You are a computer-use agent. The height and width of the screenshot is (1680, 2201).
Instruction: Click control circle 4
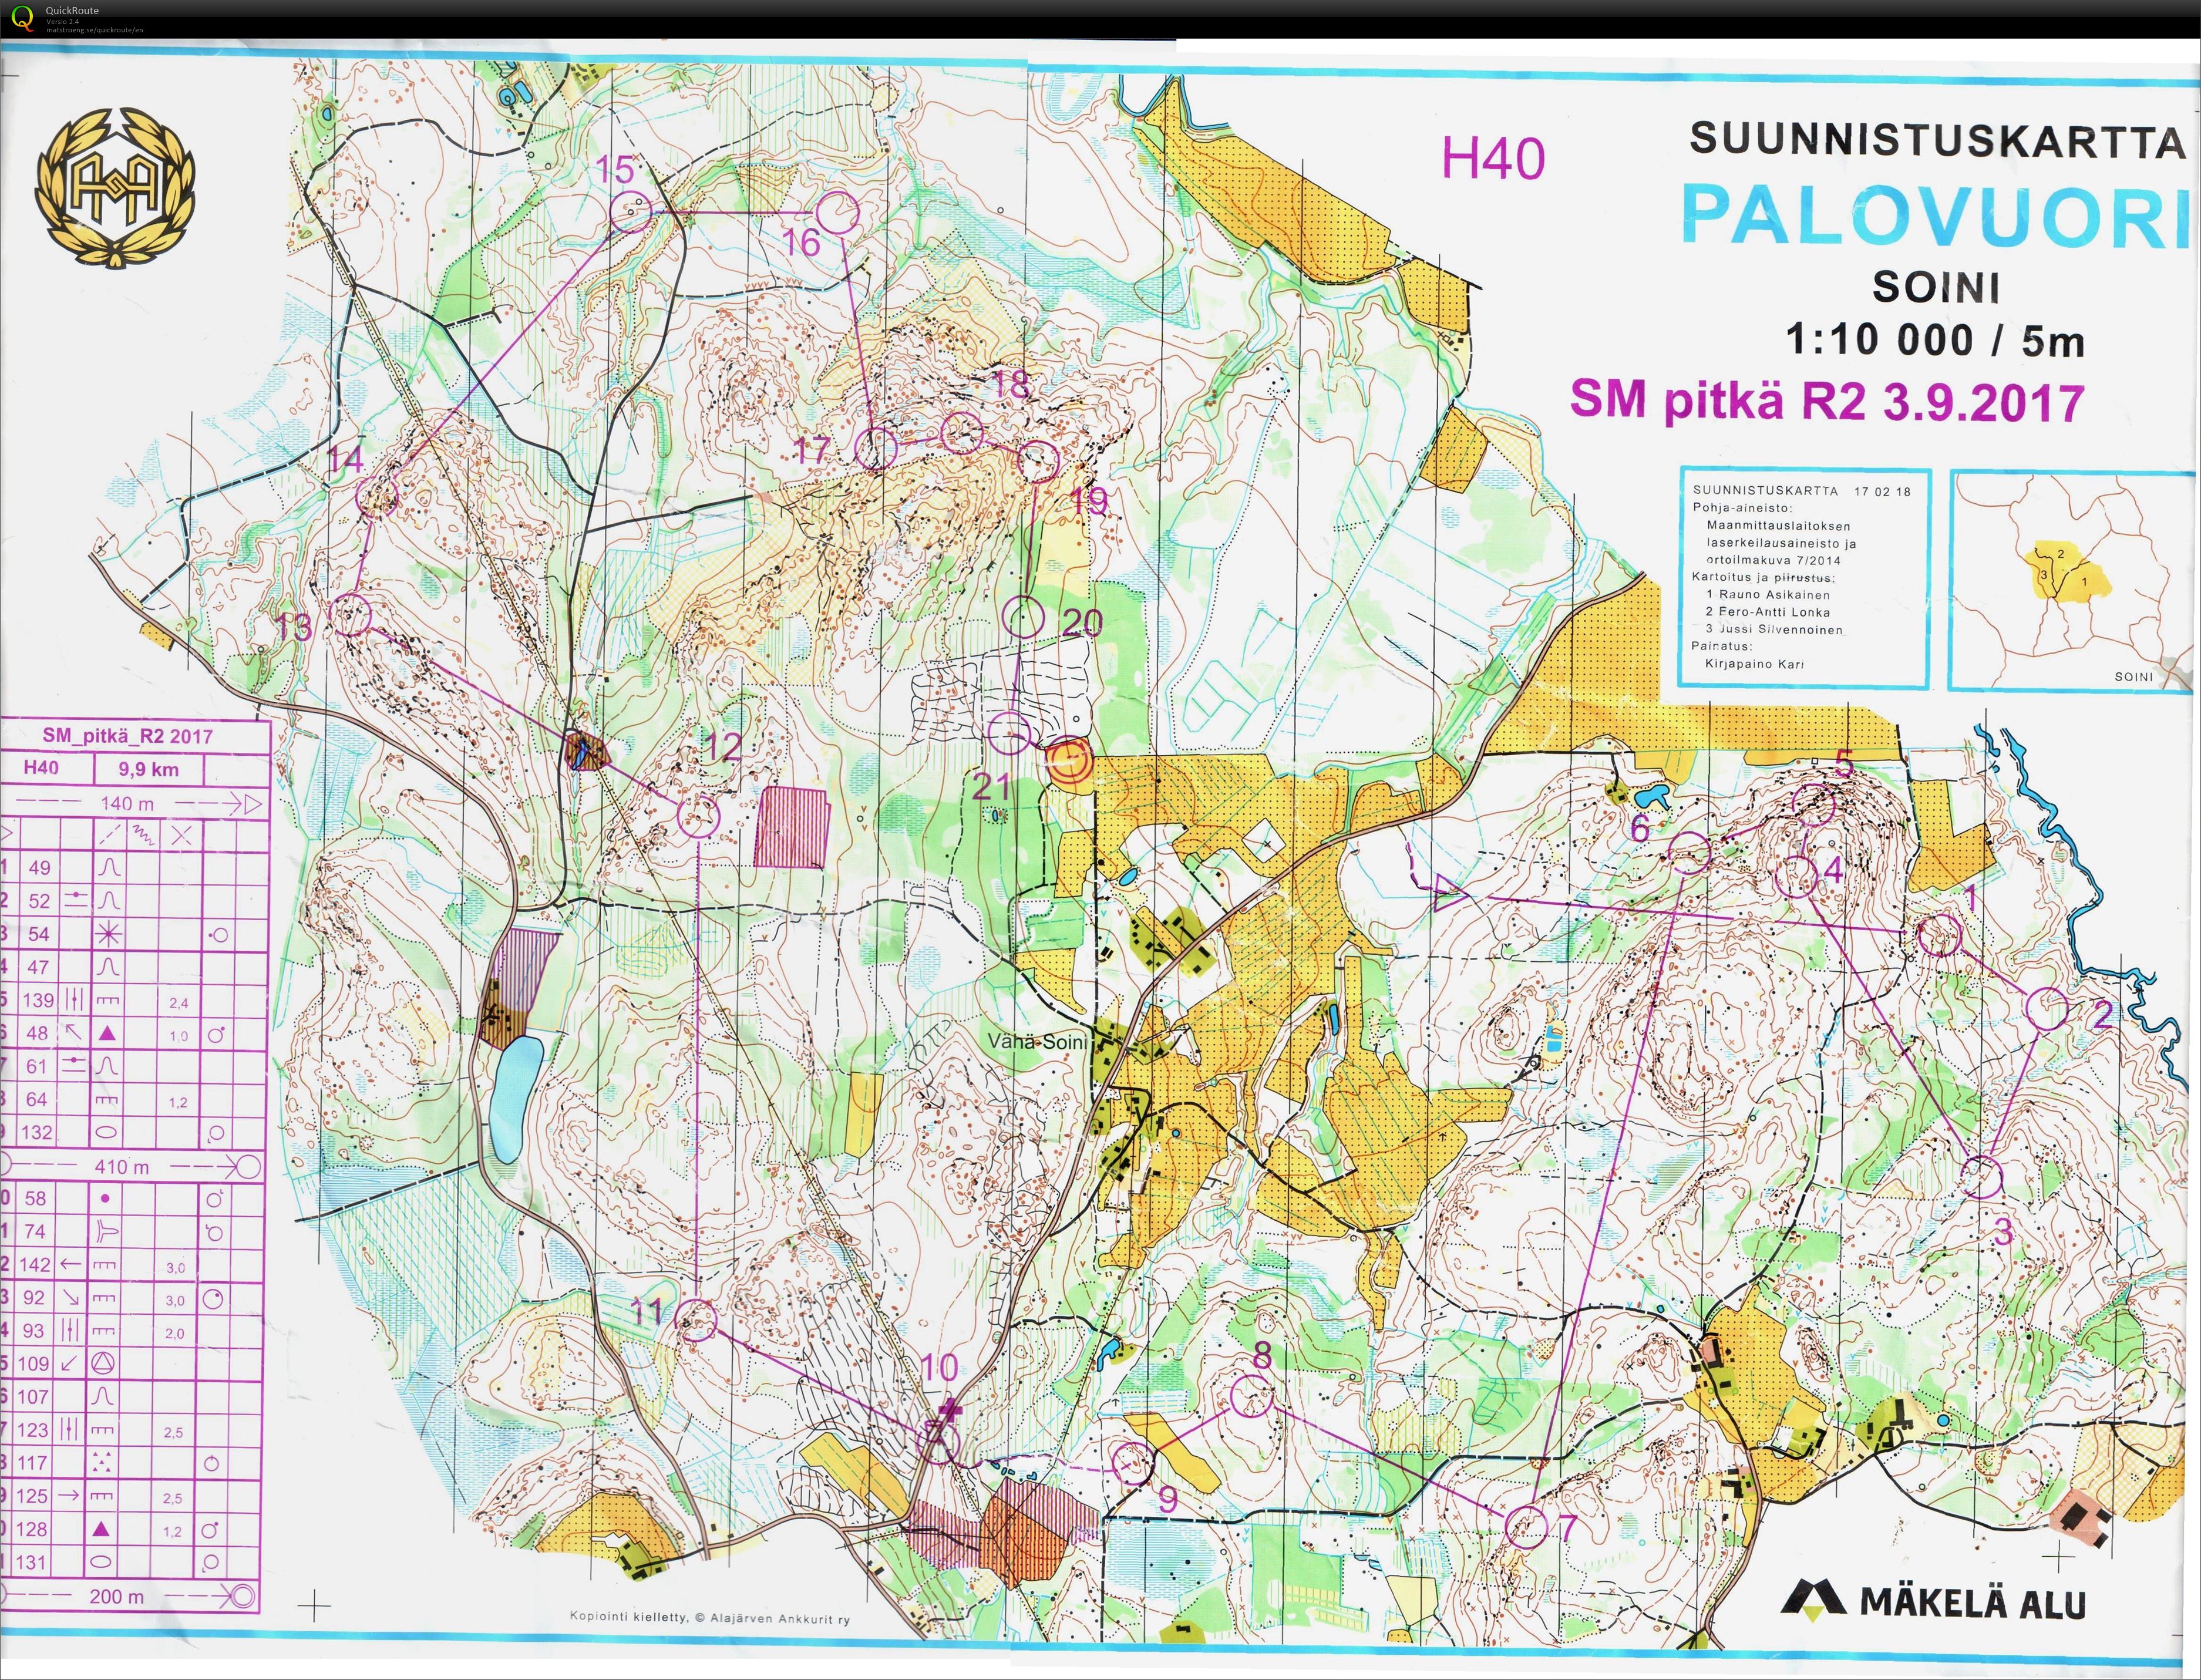[1796, 876]
